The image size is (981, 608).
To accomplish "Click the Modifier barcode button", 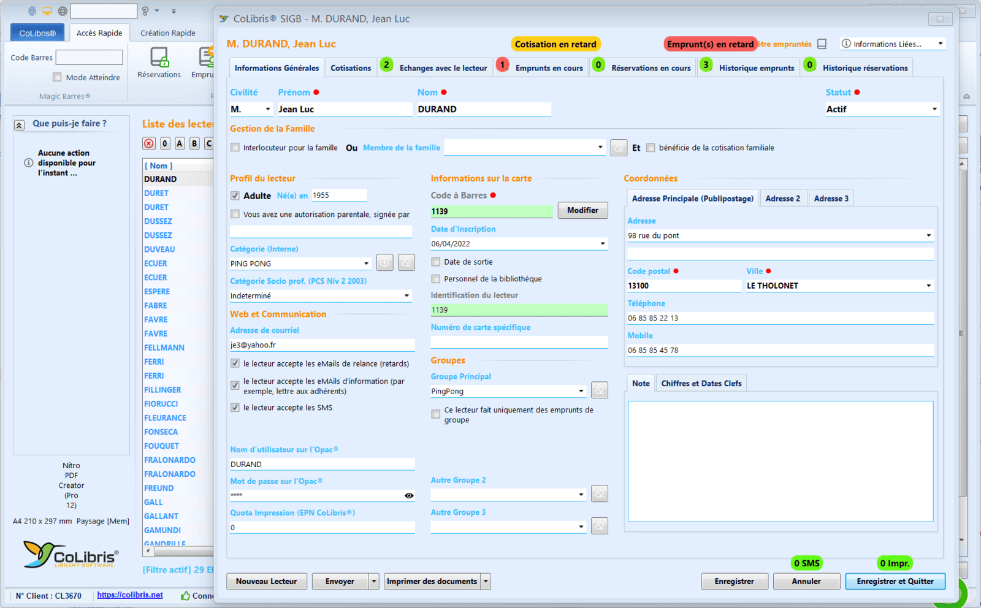I will pos(582,211).
